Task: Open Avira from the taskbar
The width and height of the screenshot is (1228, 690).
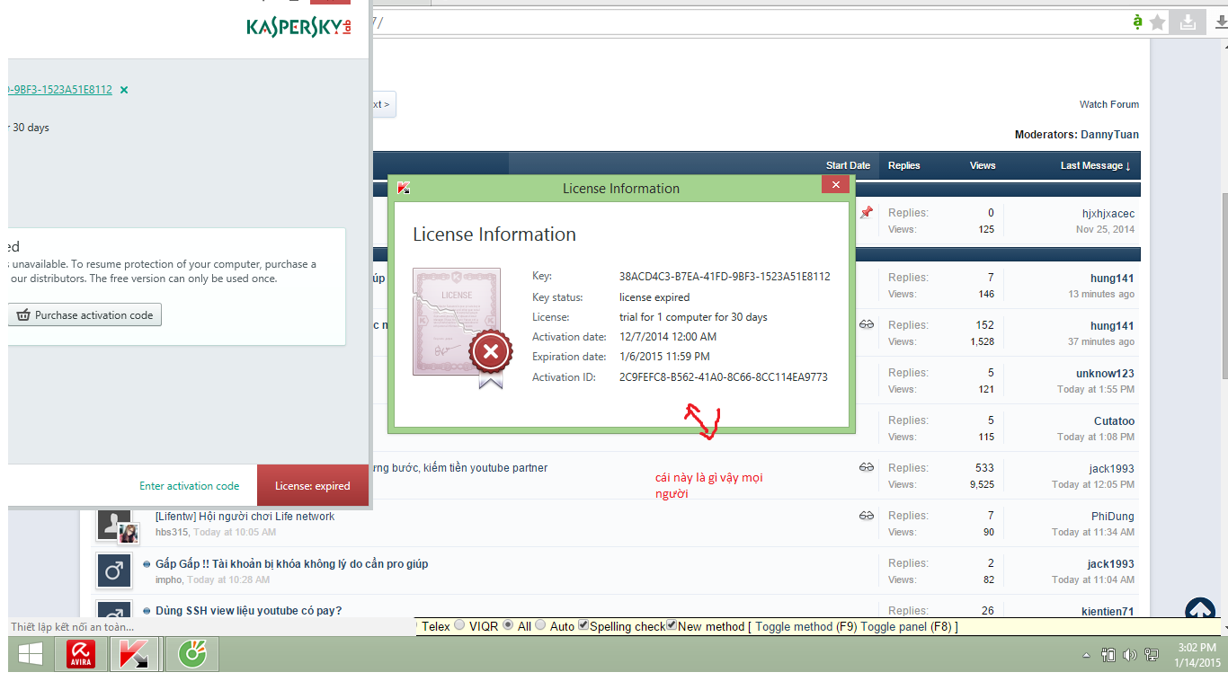Action: pos(82,654)
